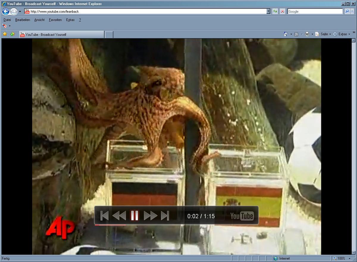Click the video progress bar
This screenshot has width=357, height=262.
(x=176, y=225)
